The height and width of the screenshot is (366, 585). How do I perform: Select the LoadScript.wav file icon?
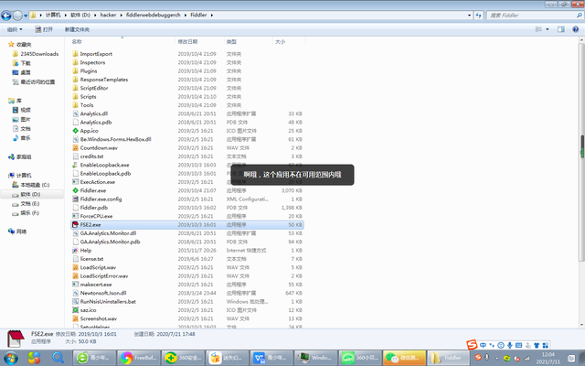tap(75, 267)
